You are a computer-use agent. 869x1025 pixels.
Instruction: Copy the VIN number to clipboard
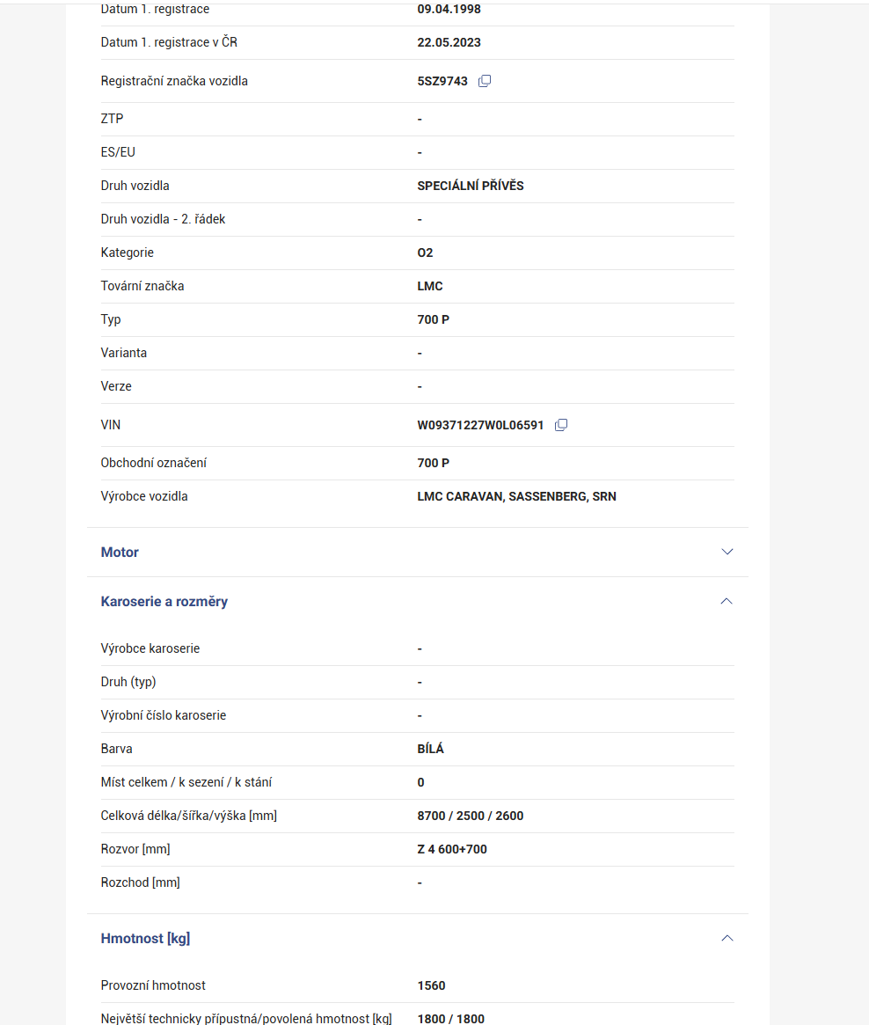click(x=561, y=425)
